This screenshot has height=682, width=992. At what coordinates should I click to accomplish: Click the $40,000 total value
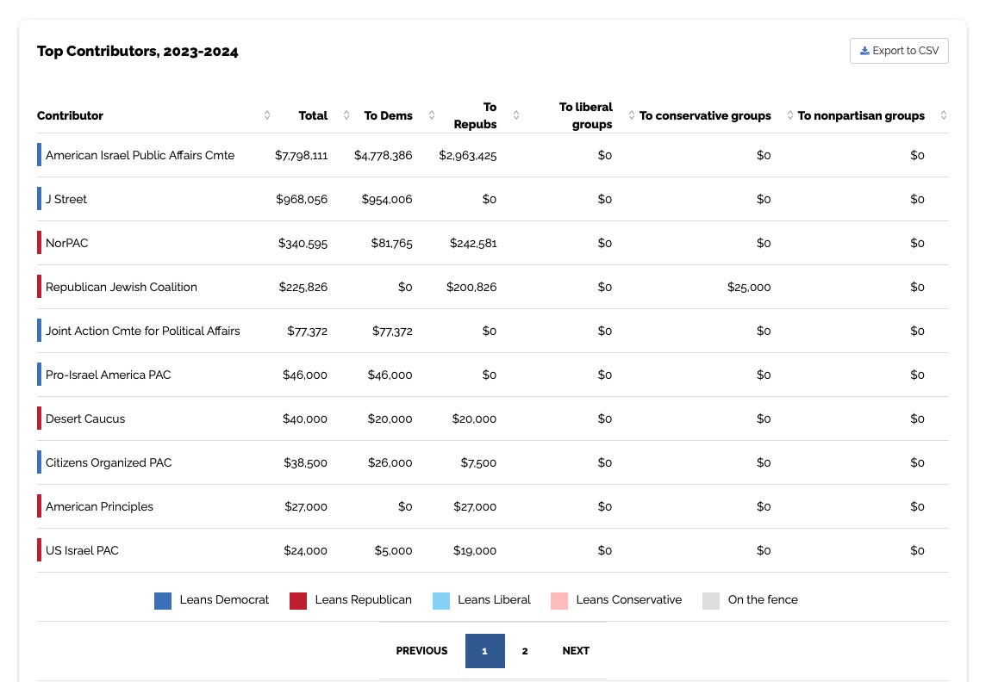pyautogui.click(x=305, y=419)
